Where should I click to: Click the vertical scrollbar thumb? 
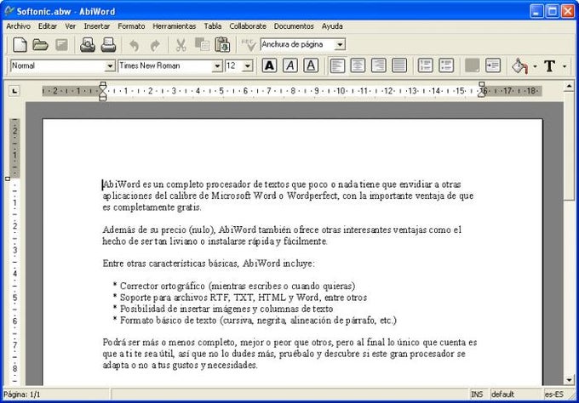[x=569, y=146]
